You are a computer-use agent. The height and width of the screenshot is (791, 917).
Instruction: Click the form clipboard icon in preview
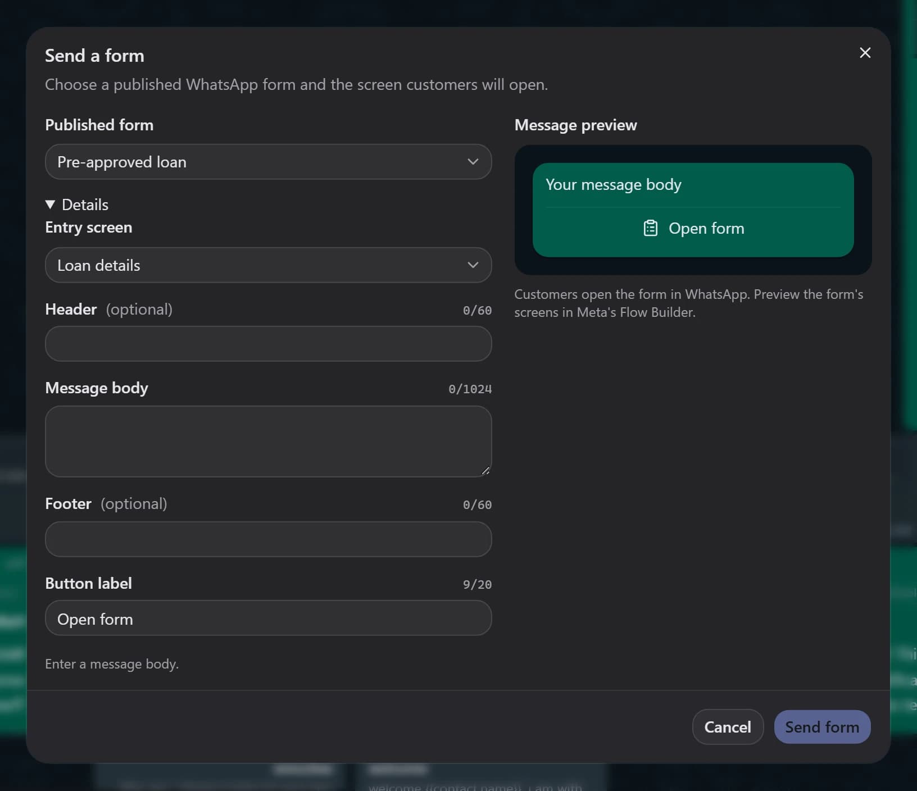[x=650, y=228]
